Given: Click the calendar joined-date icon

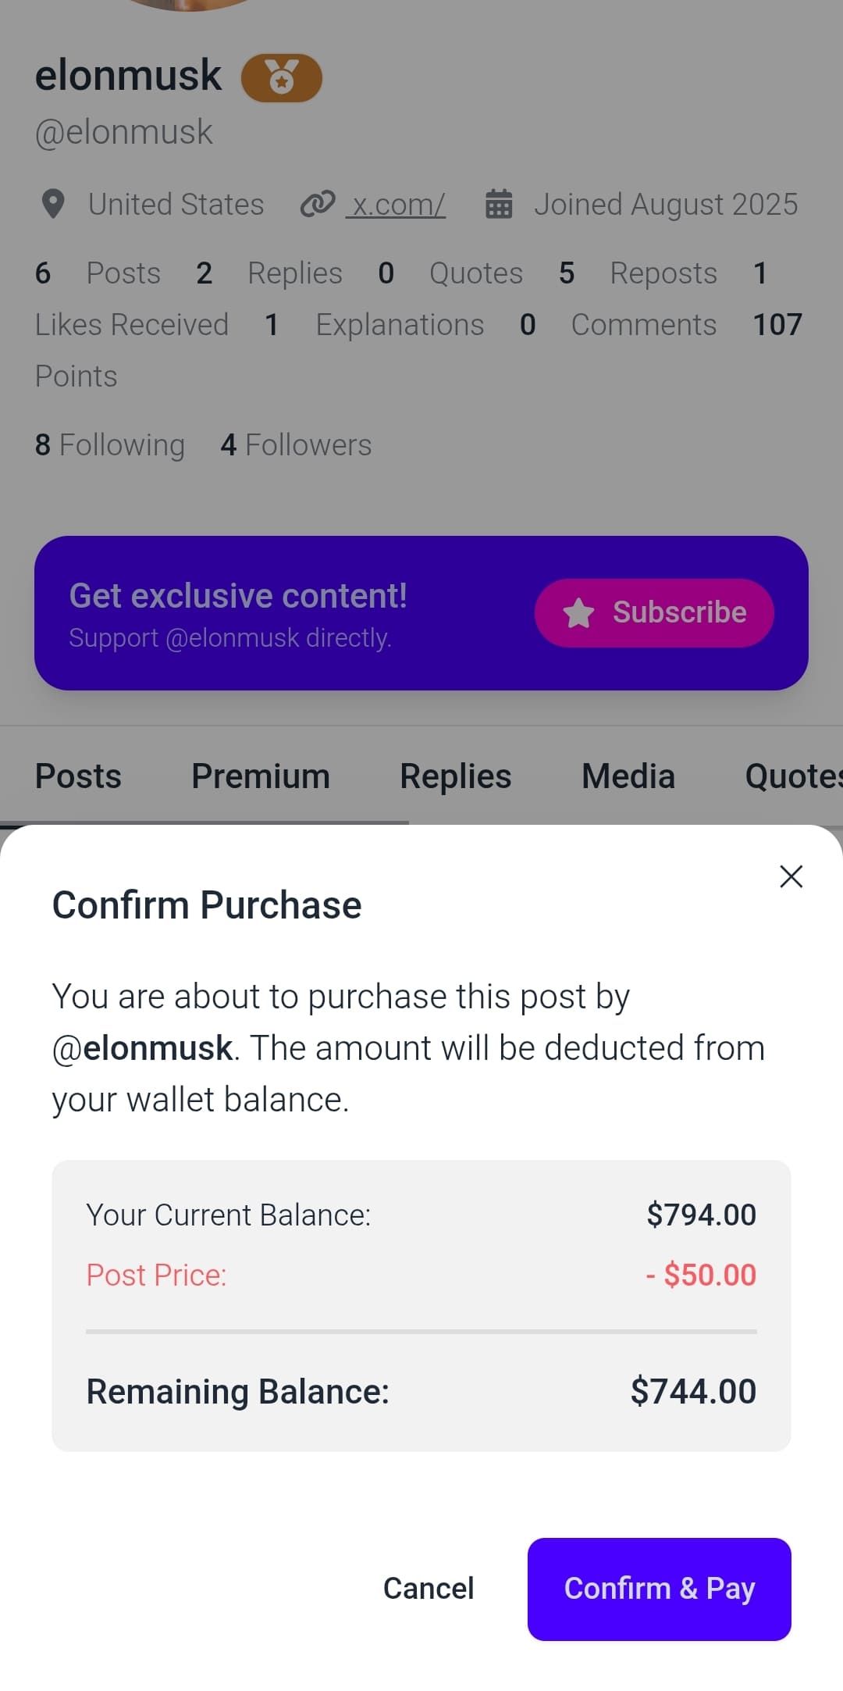Looking at the screenshot, I should [x=499, y=205].
